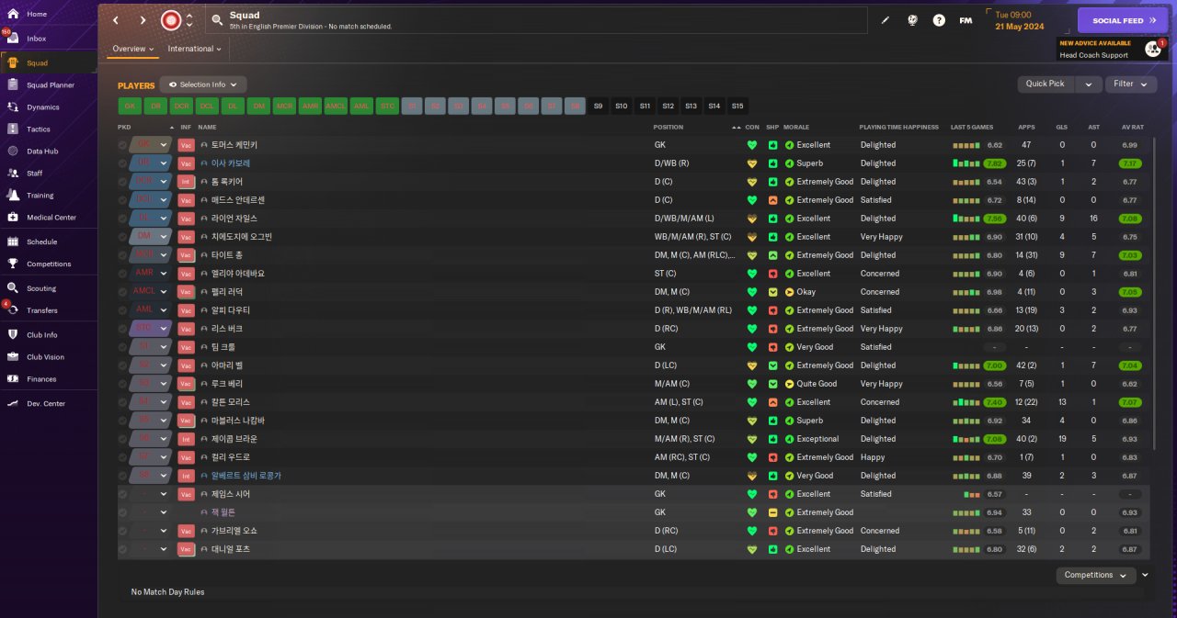The image size is (1177, 618).
Task: Open the Dynamics sidebar icon
Action: click(13, 107)
